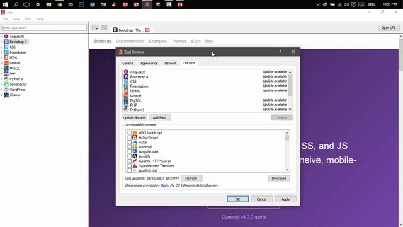Click the Android docset icon
The image size is (403, 227).
click(135, 147)
